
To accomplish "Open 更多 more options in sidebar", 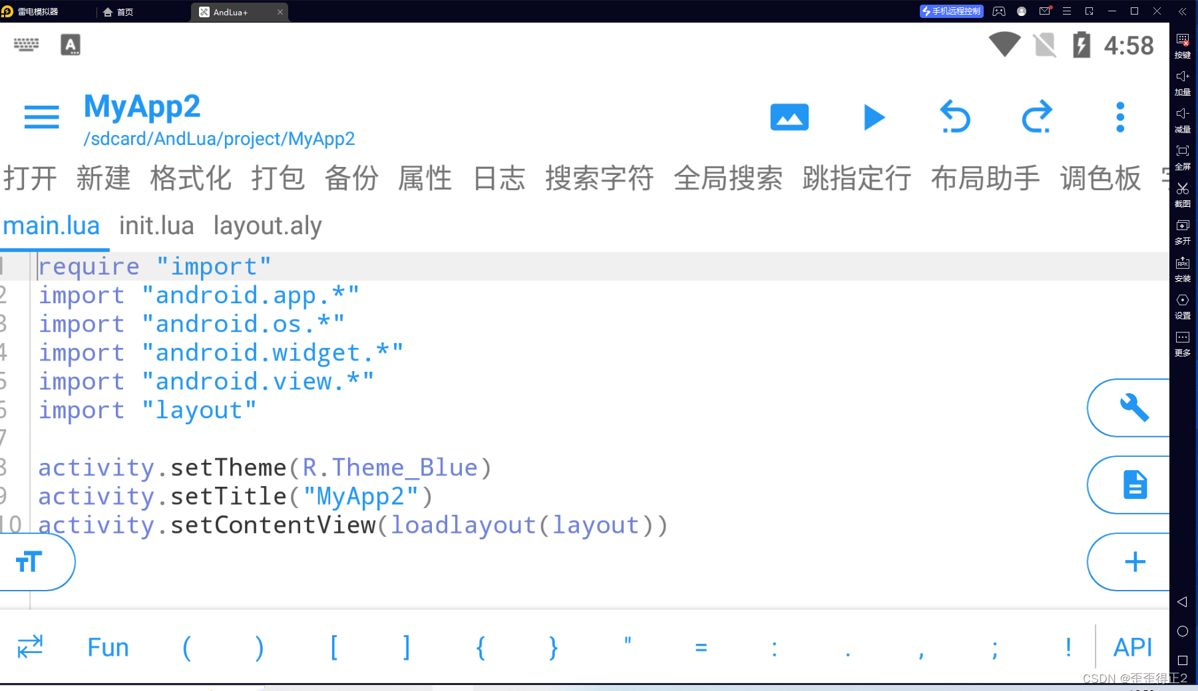I will (1183, 344).
